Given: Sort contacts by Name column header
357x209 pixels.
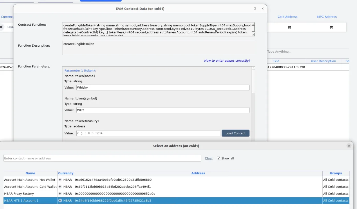Looking at the screenshot, I should (30, 173).
